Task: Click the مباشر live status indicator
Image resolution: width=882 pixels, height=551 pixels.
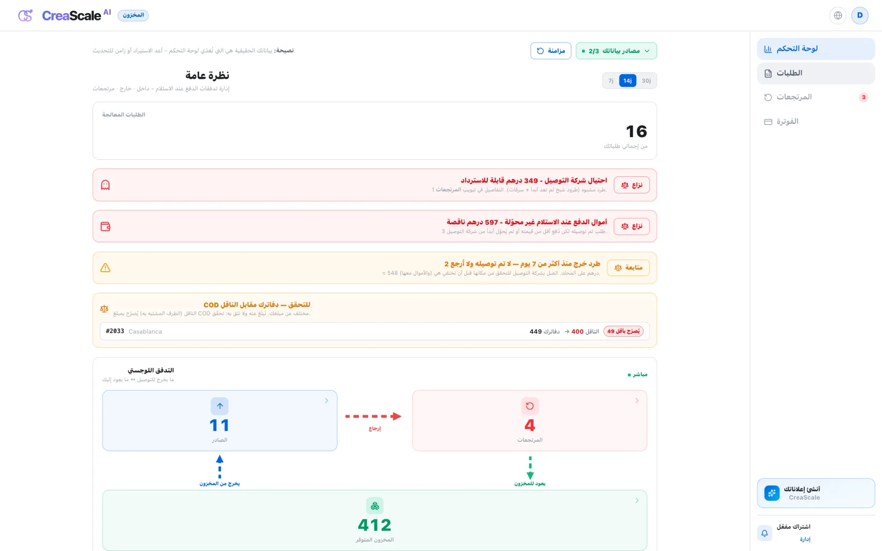Action: tap(637, 375)
